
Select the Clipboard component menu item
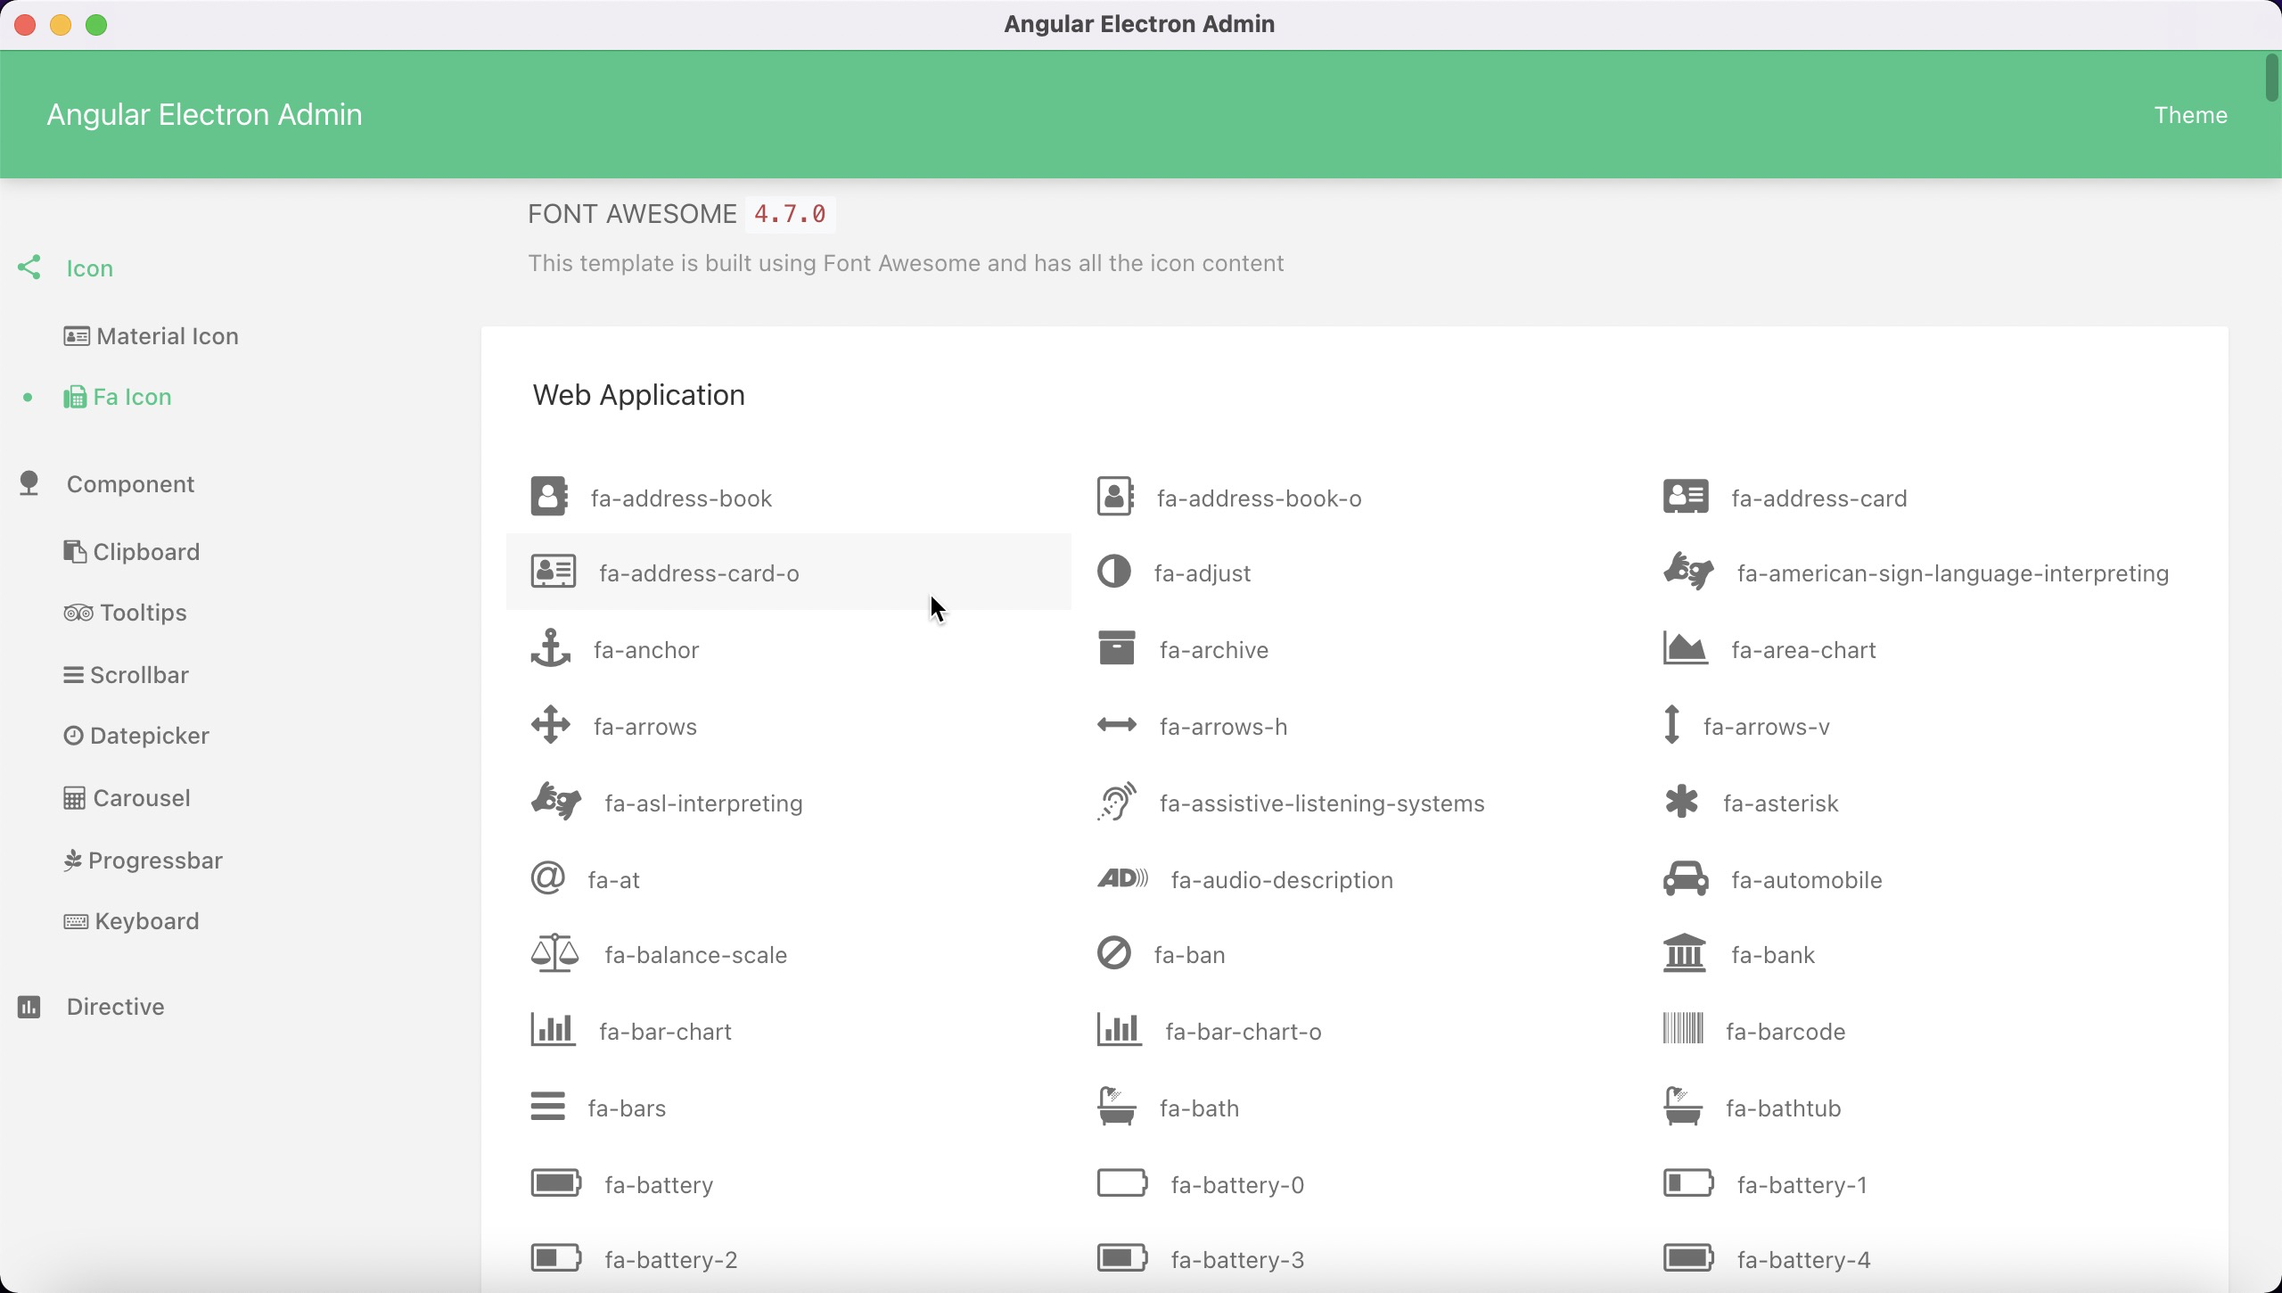(146, 552)
